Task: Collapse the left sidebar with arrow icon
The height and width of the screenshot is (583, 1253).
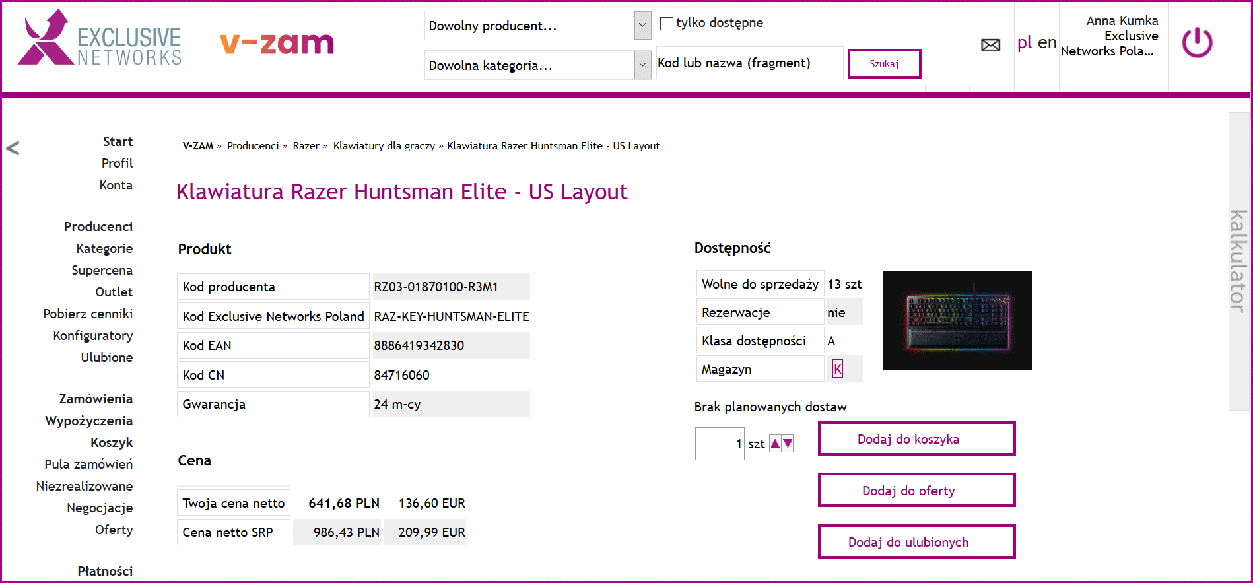Action: 13,148
